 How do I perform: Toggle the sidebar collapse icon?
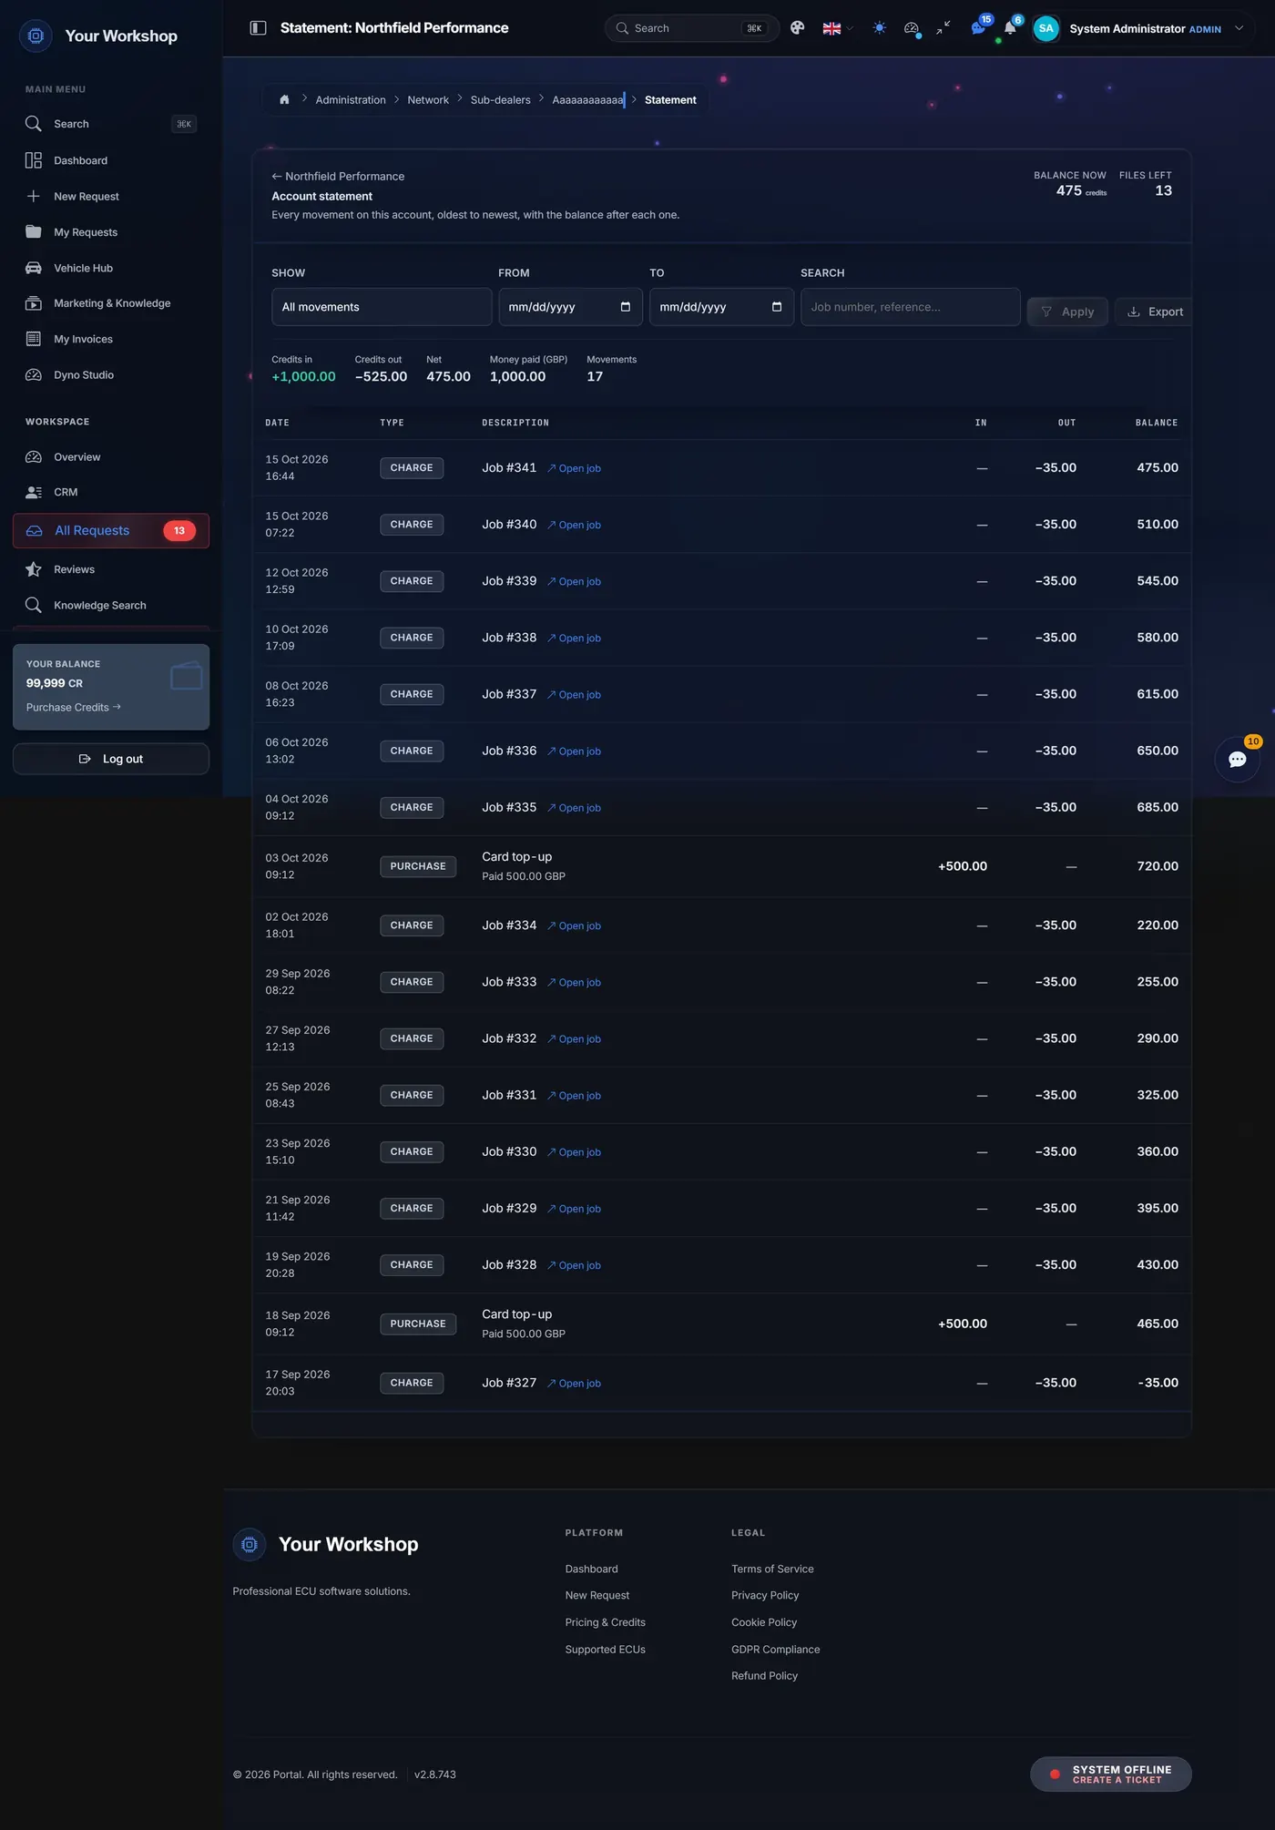coord(258,28)
